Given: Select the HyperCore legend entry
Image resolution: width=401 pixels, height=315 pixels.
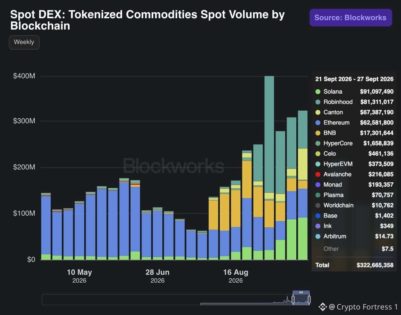Looking at the screenshot, I should click(x=354, y=143).
